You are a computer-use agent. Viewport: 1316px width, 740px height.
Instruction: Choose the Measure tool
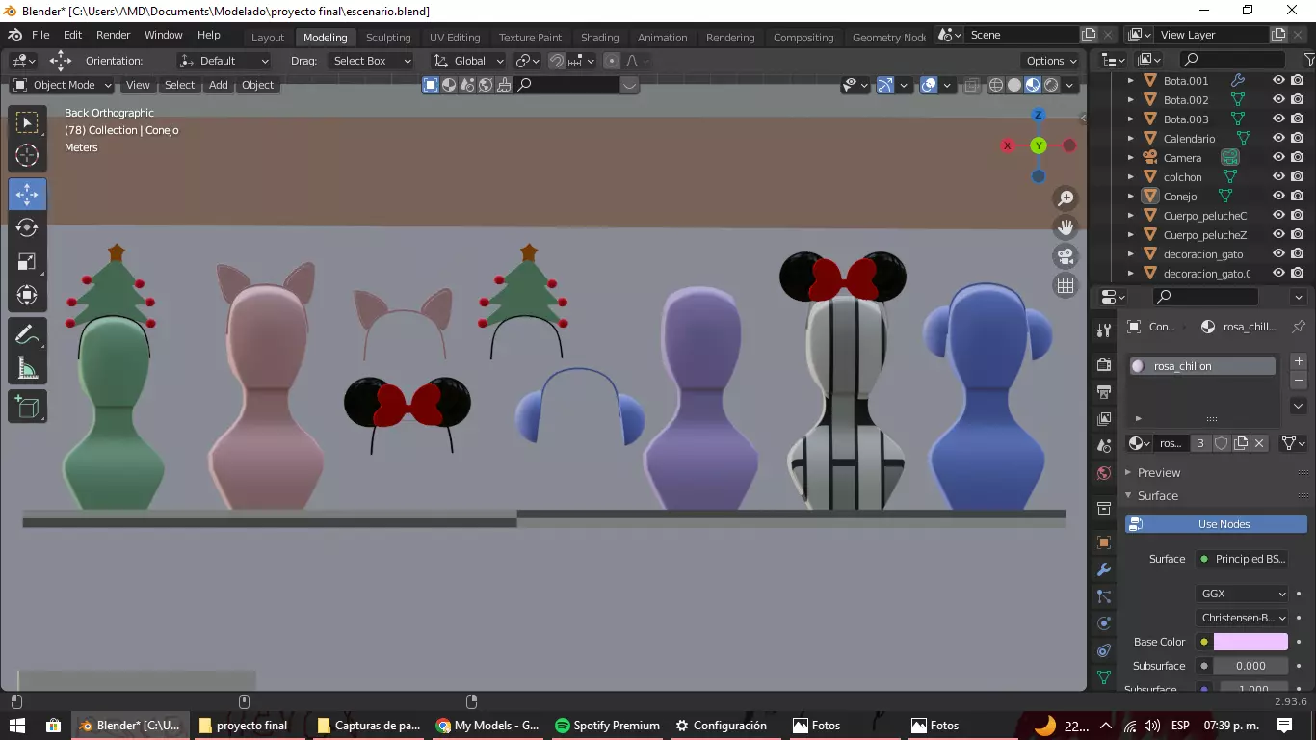tap(27, 368)
